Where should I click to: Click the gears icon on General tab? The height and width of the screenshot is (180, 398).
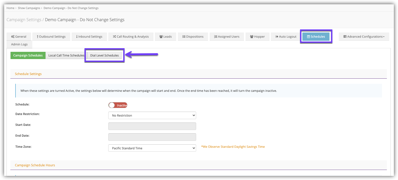13,37
